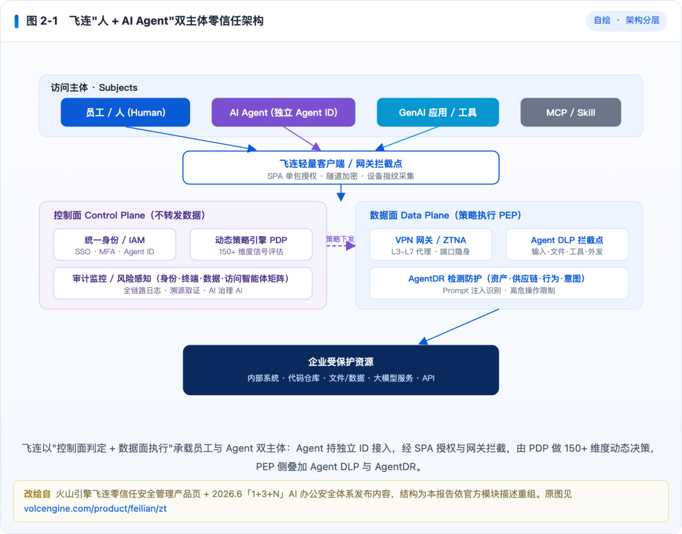
Task: Click the SPA 单包授权 subtitle text
Action: [340, 176]
